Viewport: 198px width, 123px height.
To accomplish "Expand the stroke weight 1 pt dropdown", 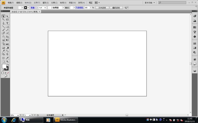I will click(45, 8).
